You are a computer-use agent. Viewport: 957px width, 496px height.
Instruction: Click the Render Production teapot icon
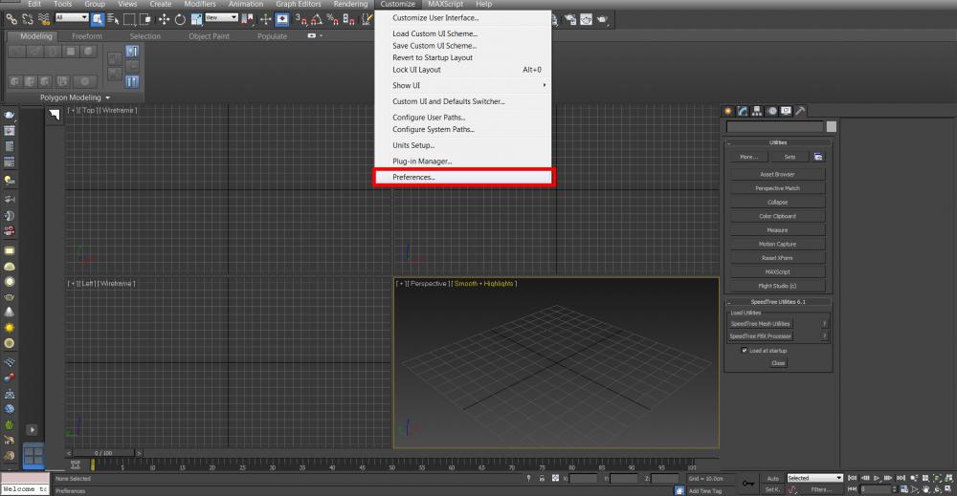coord(602,19)
